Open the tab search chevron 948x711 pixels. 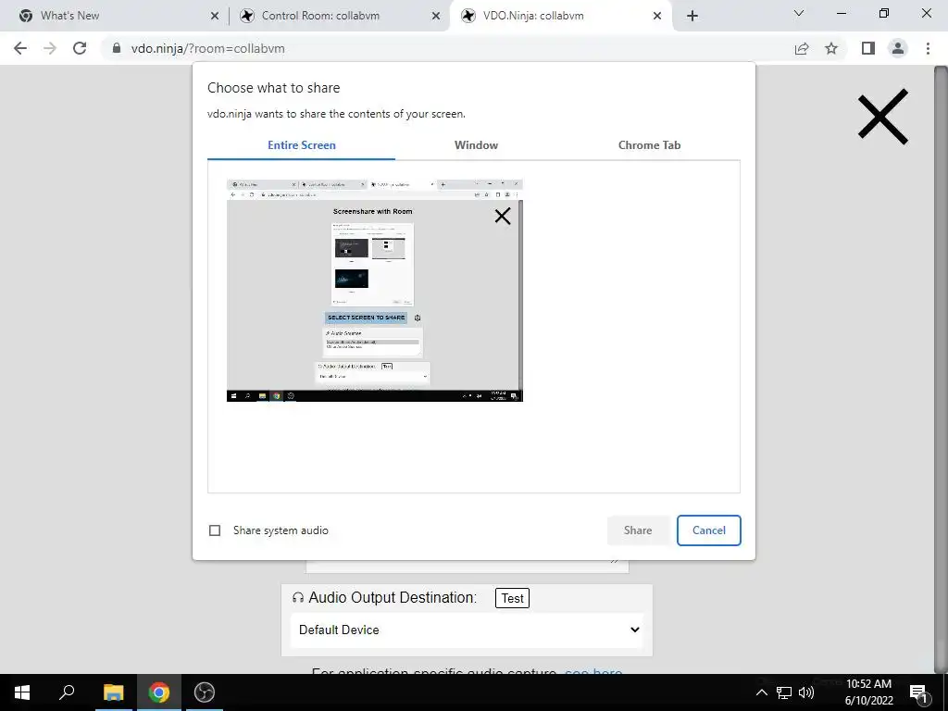(x=799, y=13)
